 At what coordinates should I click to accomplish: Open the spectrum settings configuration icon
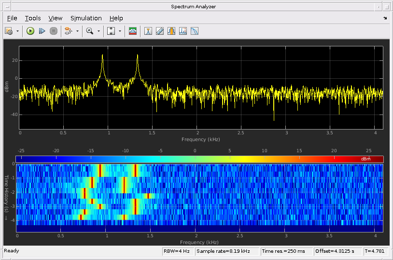click(x=9, y=31)
